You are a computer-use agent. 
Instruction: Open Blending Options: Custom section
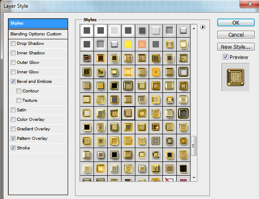tap(36, 34)
